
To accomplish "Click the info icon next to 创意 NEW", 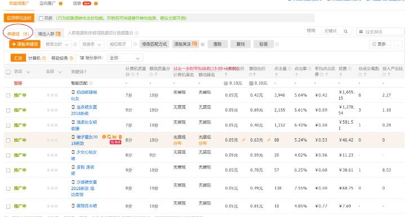I will 96,3.
